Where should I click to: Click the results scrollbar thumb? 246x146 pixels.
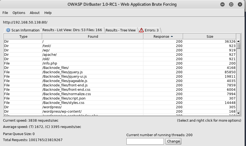point(238,46)
